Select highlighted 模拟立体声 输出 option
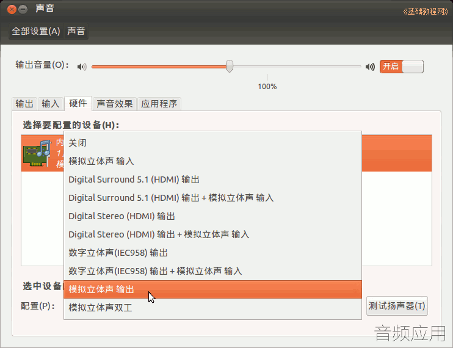 tap(212, 289)
